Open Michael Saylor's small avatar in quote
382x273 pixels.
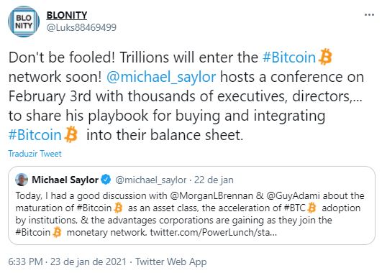[x=22, y=180]
